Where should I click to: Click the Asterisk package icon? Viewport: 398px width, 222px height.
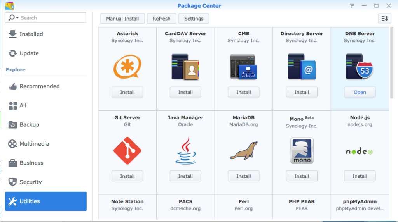pyautogui.click(x=127, y=67)
